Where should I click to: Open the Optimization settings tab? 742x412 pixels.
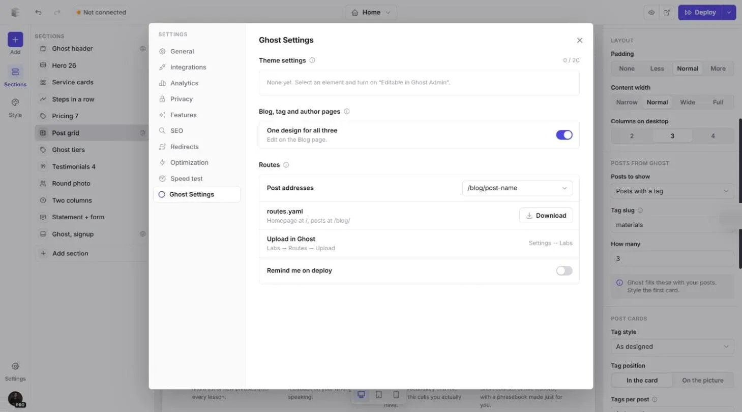coord(197,163)
